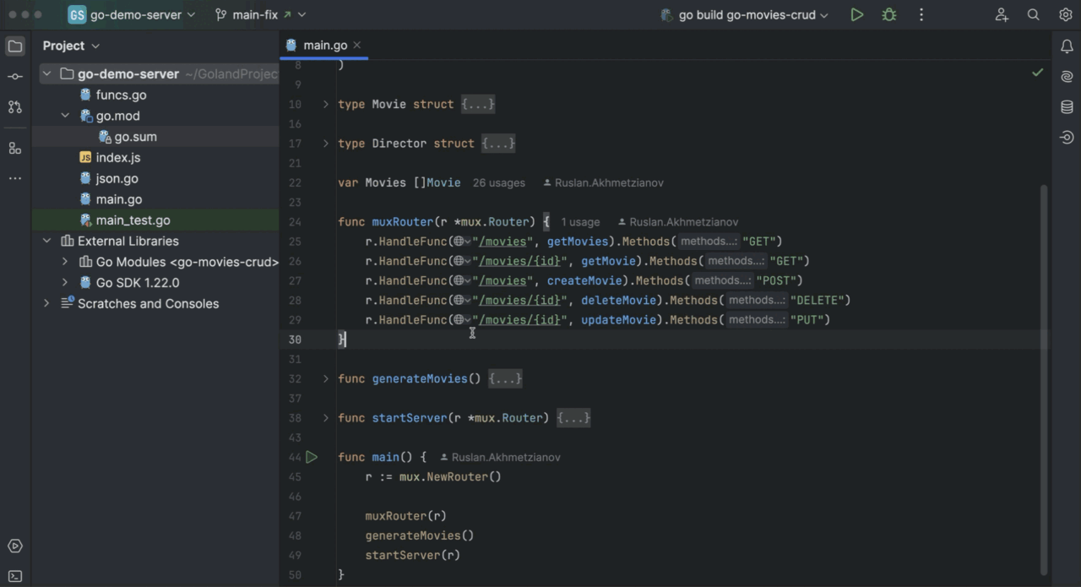Open more run actions menu
This screenshot has width=1081, height=587.
click(x=921, y=15)
